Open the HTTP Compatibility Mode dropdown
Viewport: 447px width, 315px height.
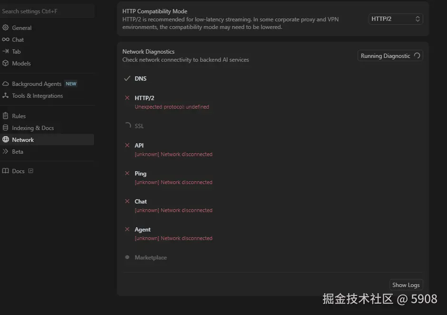(396, 19)
